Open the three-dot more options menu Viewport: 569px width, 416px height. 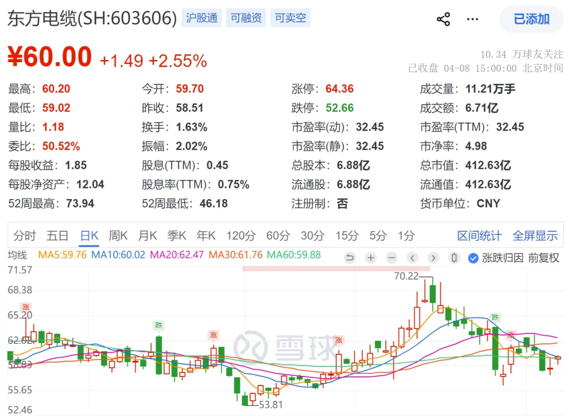pyautogui.click(x=473, y=19)
